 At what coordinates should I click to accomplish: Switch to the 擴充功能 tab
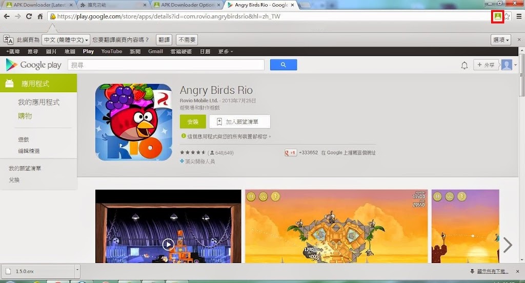pos(113,5)
